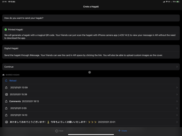182x136 pixels.
Task: Tap the Continue row
Action: (91, 67)
